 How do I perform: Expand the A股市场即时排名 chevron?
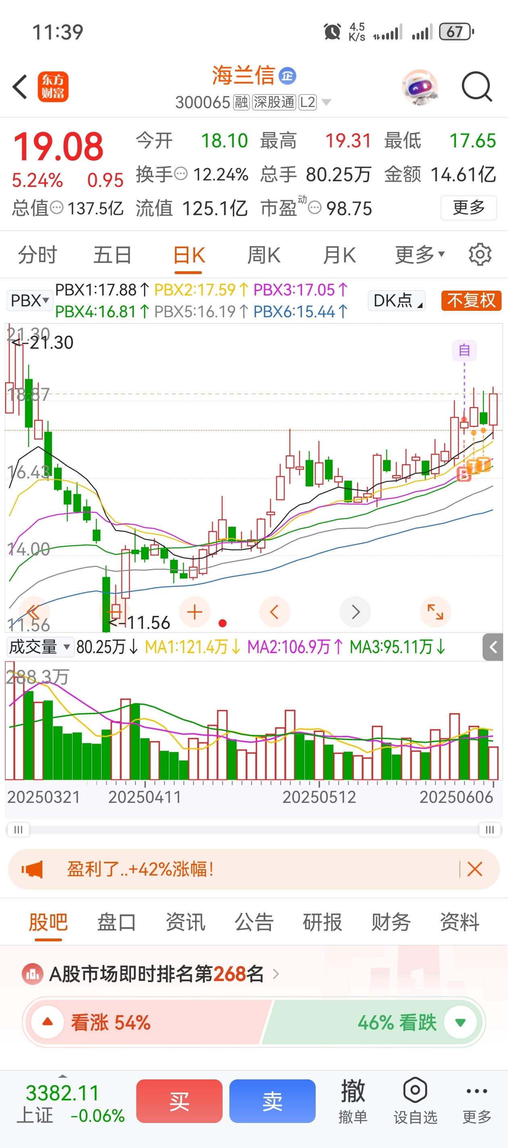(x=276, y=974)
